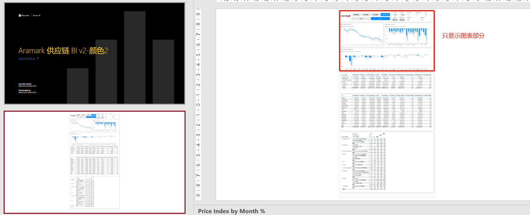
Task: Click the blue Inflation Rate button
Action: pos(385,15)
